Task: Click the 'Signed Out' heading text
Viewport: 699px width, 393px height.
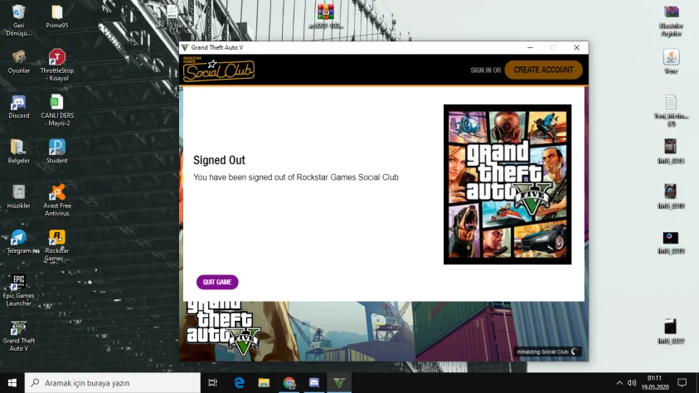Action: pos(220,160)
